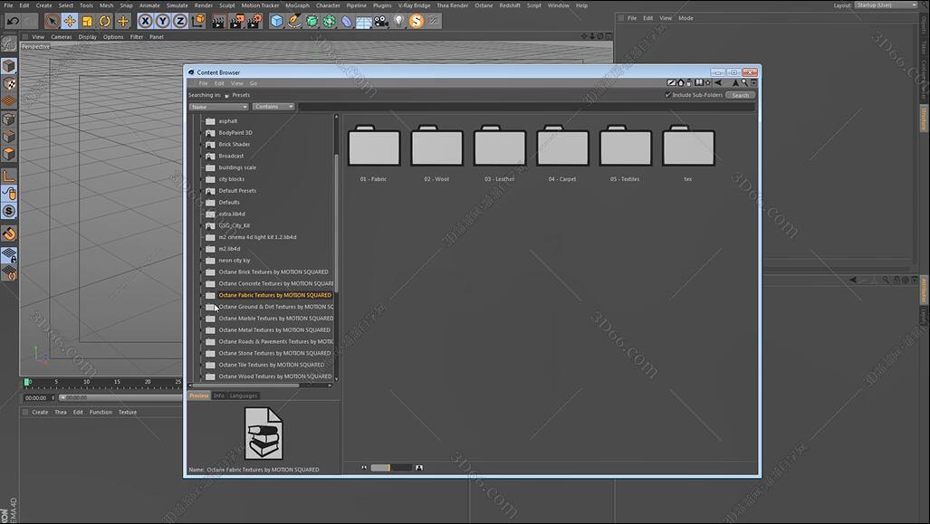Switch to the Info tab

click(x=219, y=395)
